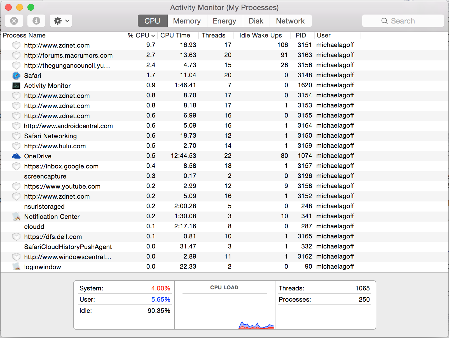Click http://forums.macrumors.com process name

pyautogui.click(x=68, y=55)
